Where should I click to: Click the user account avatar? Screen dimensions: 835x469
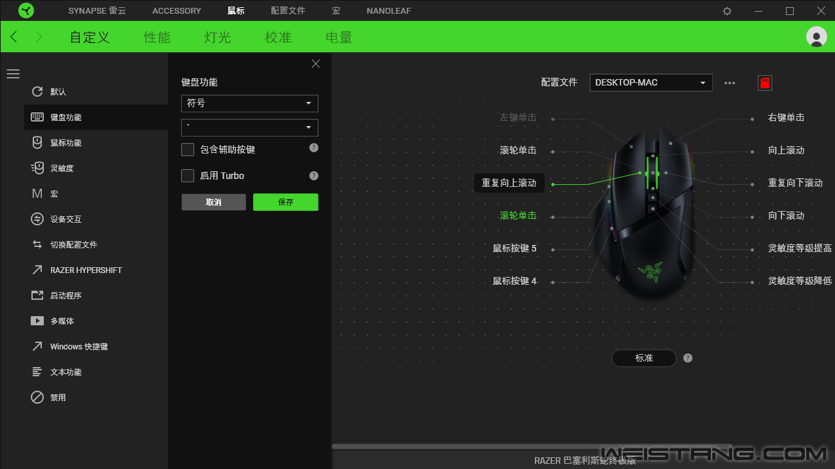click(816, 37)
